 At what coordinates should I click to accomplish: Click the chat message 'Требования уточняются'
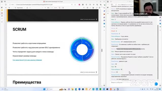point(121,39)
